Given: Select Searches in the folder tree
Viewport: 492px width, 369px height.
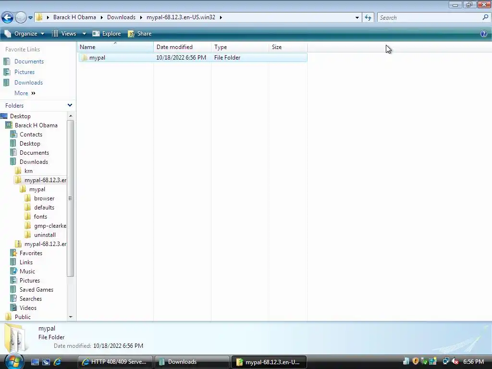Looking at the screenshot, I should tap(30, 299).
